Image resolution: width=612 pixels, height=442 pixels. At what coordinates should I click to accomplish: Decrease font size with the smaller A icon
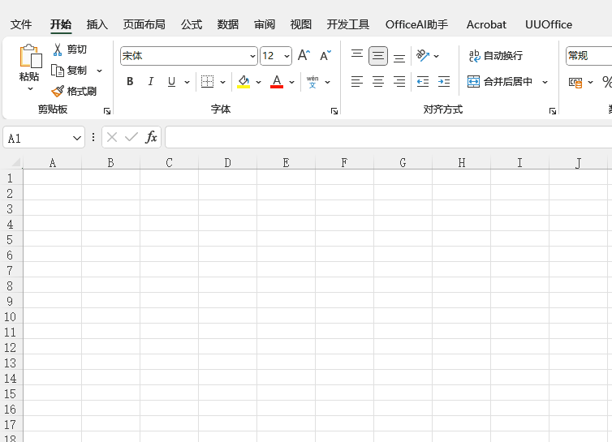tap(325, 55)
